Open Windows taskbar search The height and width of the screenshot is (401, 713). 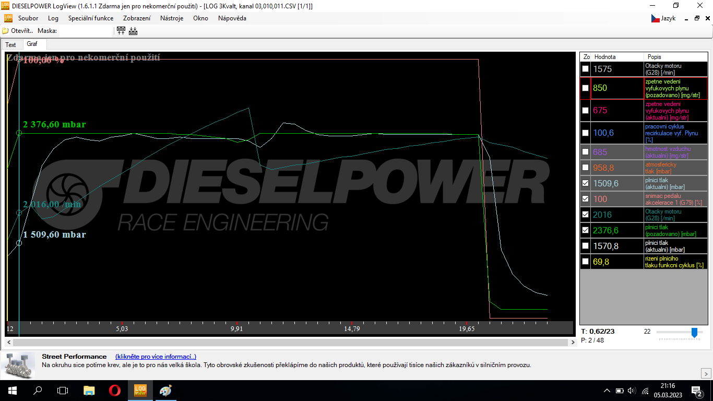[38, 391]
